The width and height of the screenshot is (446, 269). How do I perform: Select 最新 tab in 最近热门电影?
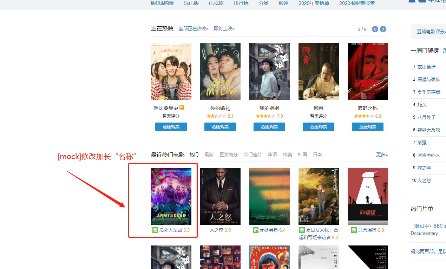[x=209, y=155]
